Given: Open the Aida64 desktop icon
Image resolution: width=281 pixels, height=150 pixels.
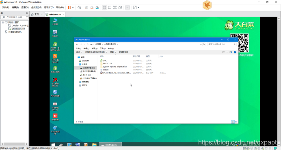Looking at the screenshot, I should click(x=55, y=33).
